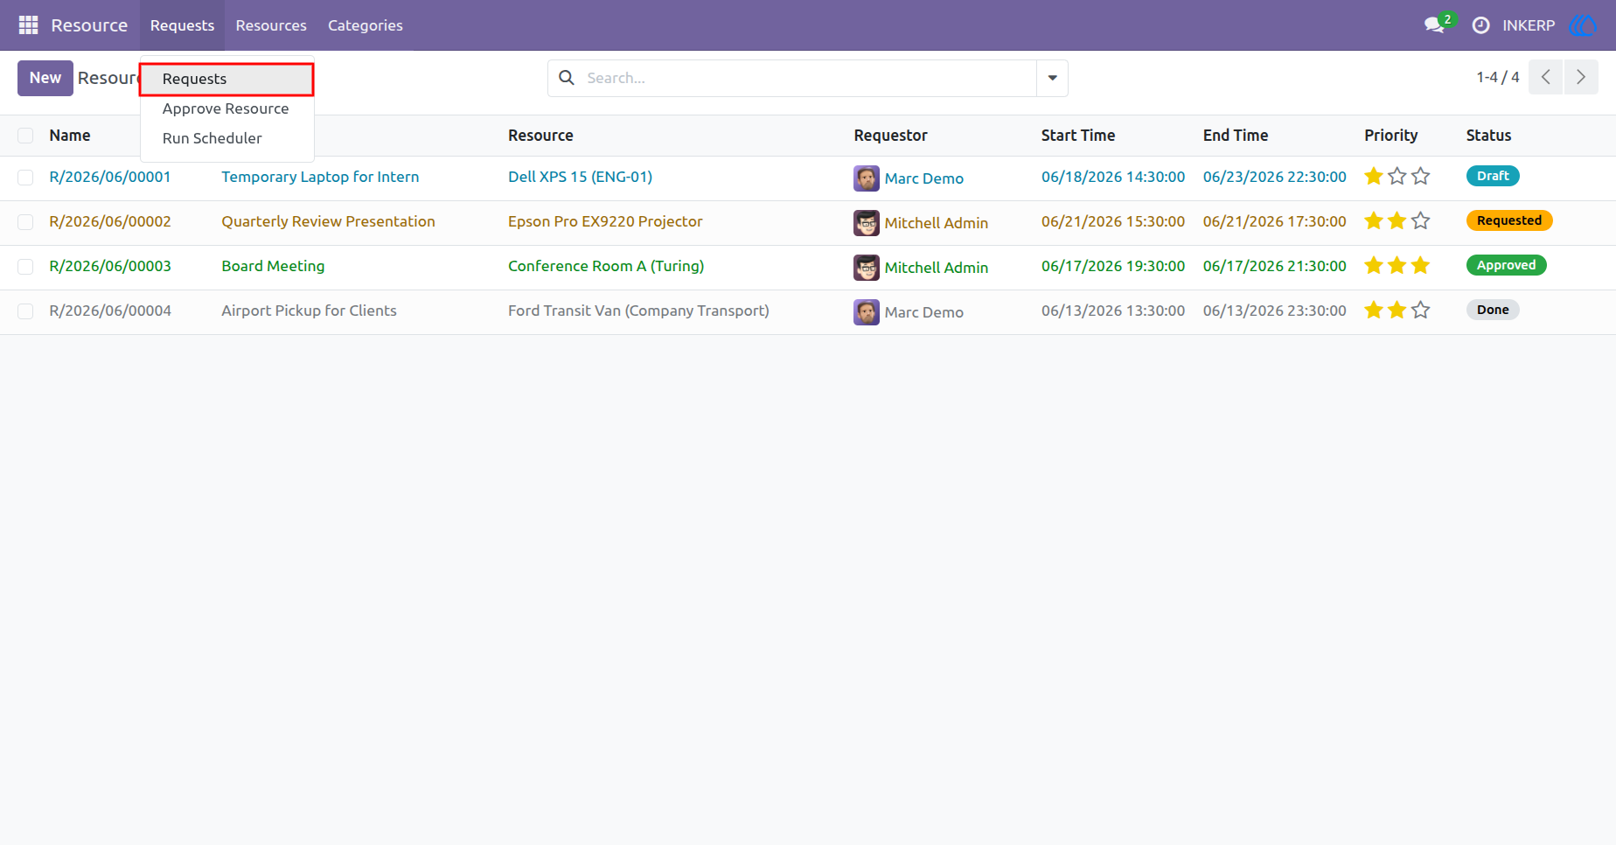Click the search magnifier icon

567,78
